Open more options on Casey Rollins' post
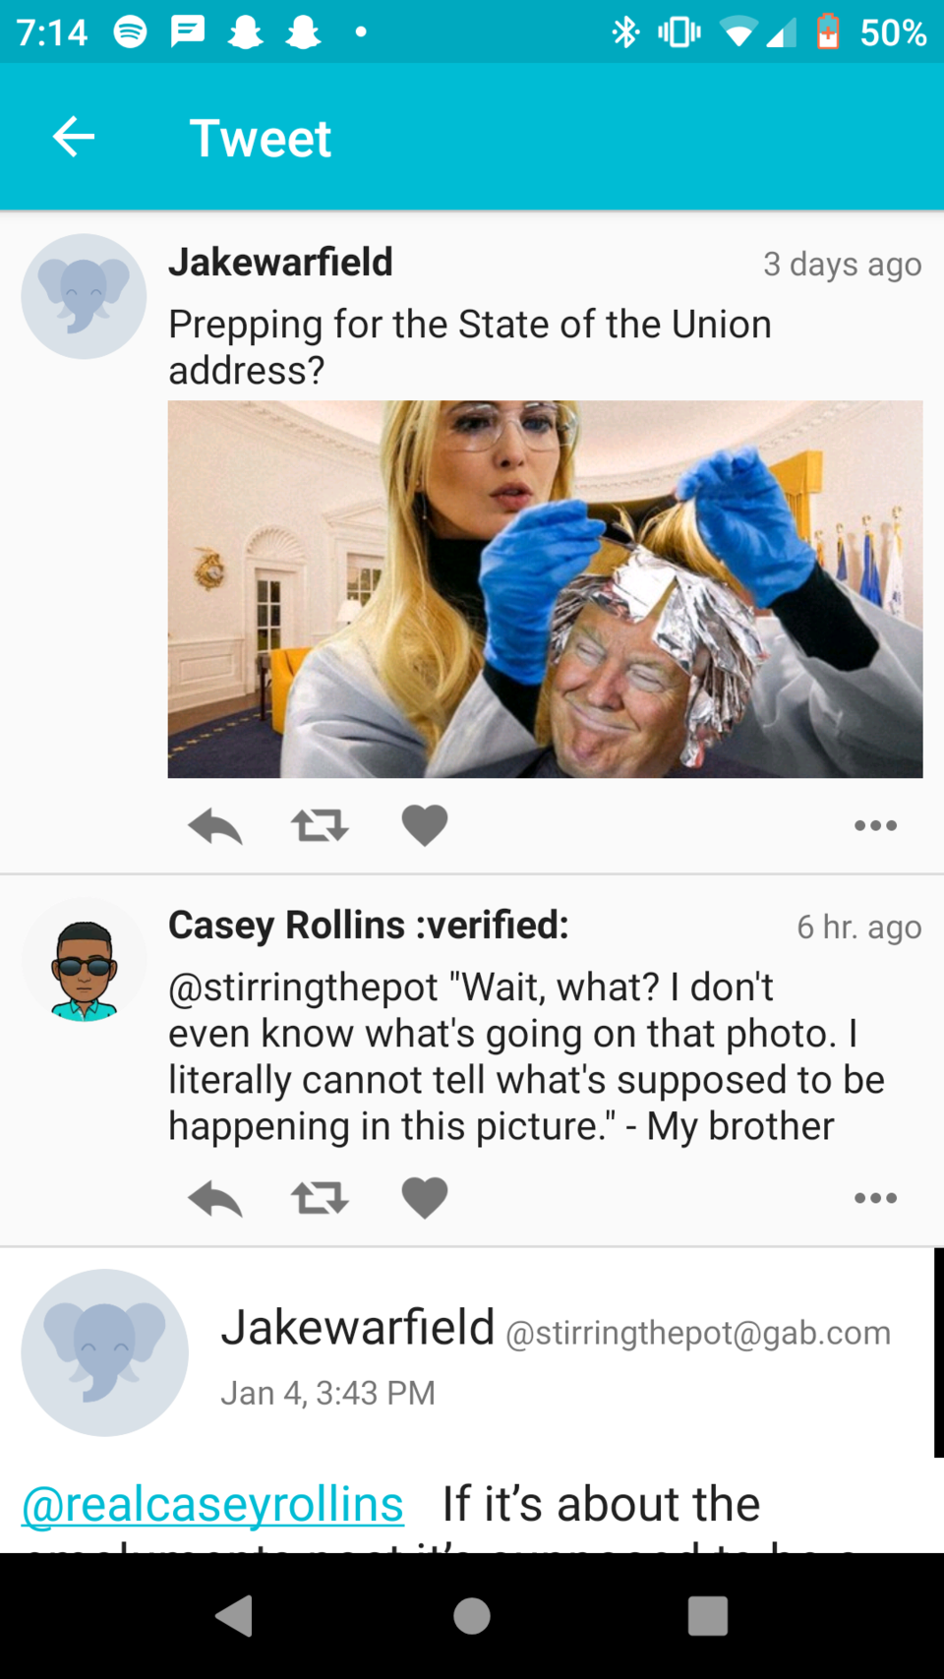 875,1198
